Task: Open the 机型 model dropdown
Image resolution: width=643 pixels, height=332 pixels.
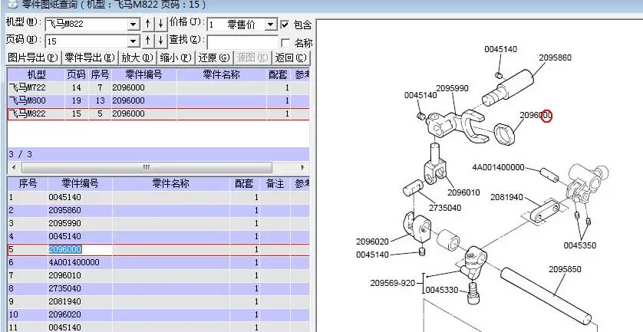Action: (x=134, y=25)
